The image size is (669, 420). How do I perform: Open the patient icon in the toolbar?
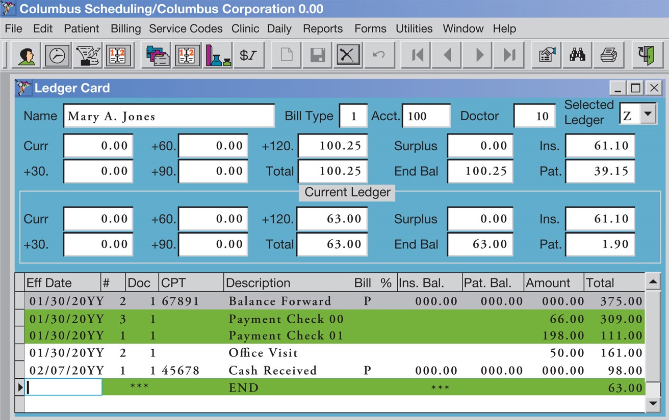(x=26, y=55)
